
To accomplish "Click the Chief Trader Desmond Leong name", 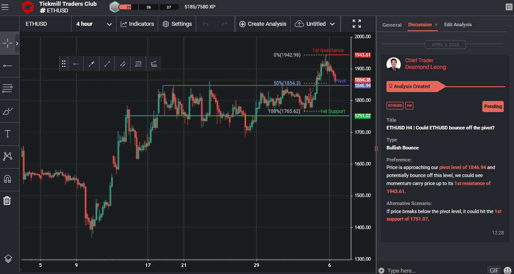I will (425, 64).
